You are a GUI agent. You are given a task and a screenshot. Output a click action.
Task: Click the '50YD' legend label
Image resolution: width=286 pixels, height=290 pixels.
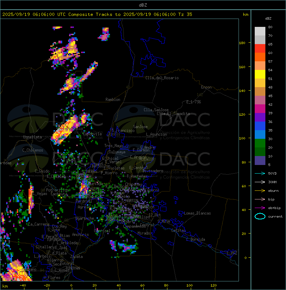click(x=272, y=174)
